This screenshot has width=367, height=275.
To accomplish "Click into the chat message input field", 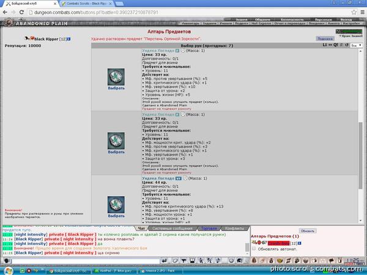I will (x=86, y=261).
